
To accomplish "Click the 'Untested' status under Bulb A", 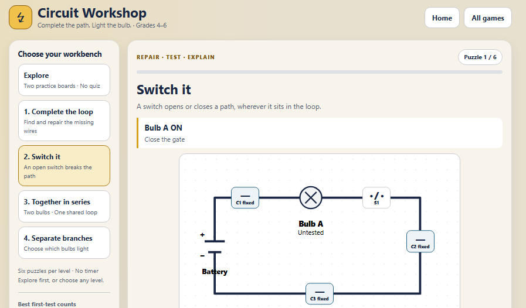I will (x=311, y=232).
